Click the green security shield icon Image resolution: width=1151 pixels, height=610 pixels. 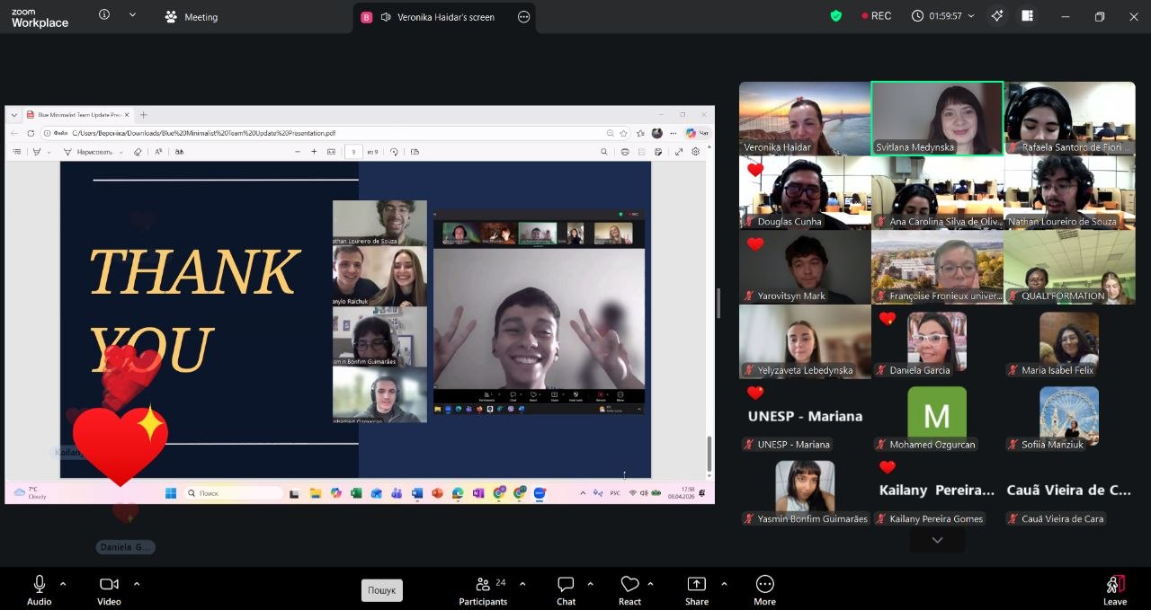pos(835,16)
